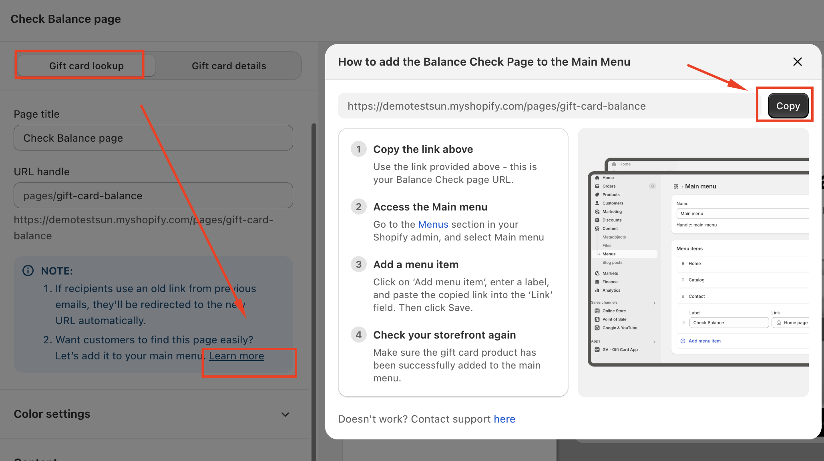Close the Balance Check help dialog
This screenshot has height=461, width=824.
(797, 62)
